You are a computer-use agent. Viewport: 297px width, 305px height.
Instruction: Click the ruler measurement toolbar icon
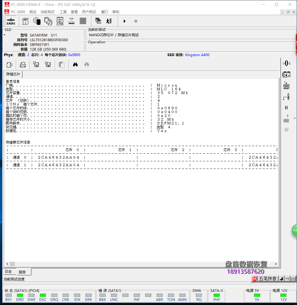[x=71, y=21]
